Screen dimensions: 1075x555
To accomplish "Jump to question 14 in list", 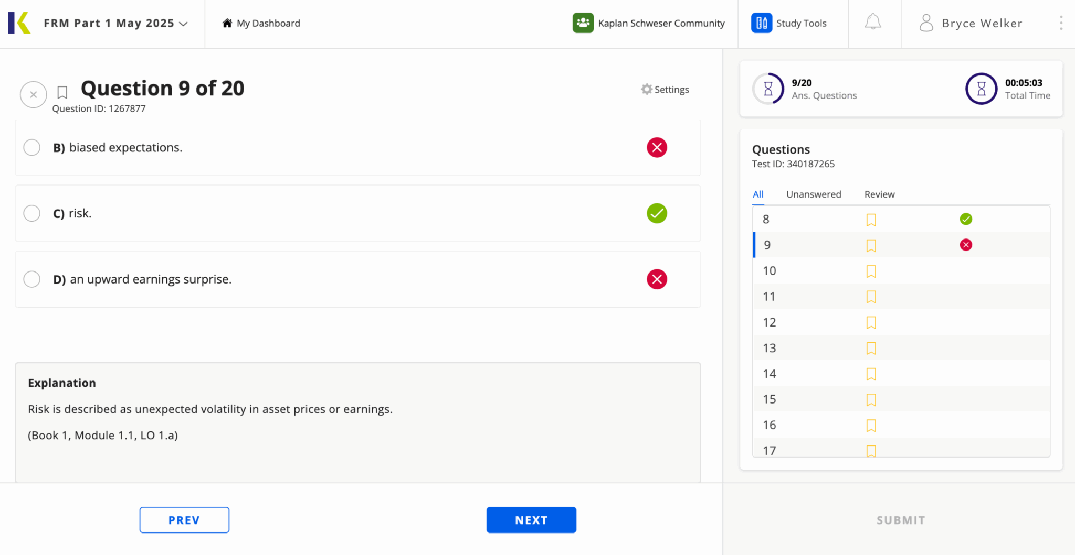I will tap(770, 374).
